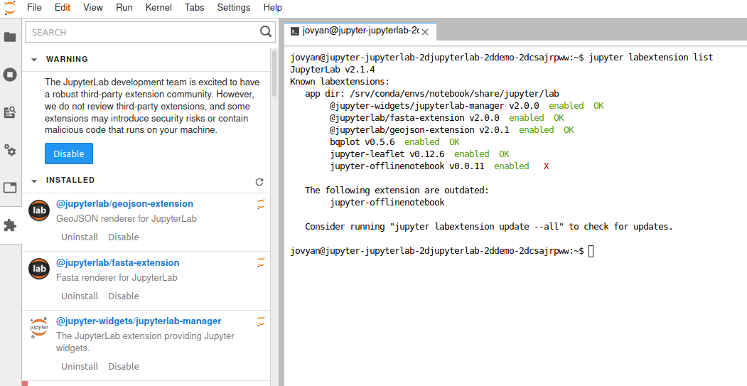Click the 'app dir:' path line

pyautogui.click(x=432, y=93)
